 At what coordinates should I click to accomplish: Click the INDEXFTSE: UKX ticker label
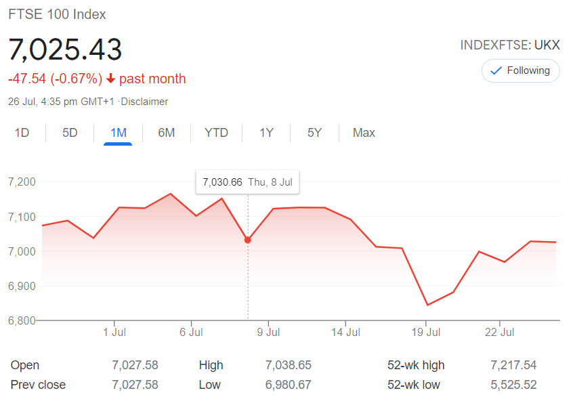pos(510,45)
